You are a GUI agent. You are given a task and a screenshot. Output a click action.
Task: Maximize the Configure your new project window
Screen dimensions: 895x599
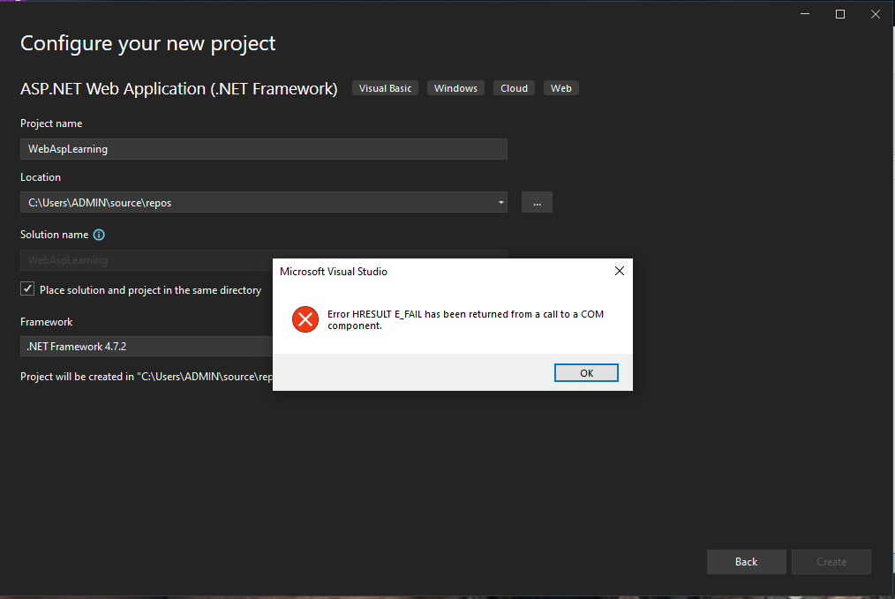(x=839, y=13)
